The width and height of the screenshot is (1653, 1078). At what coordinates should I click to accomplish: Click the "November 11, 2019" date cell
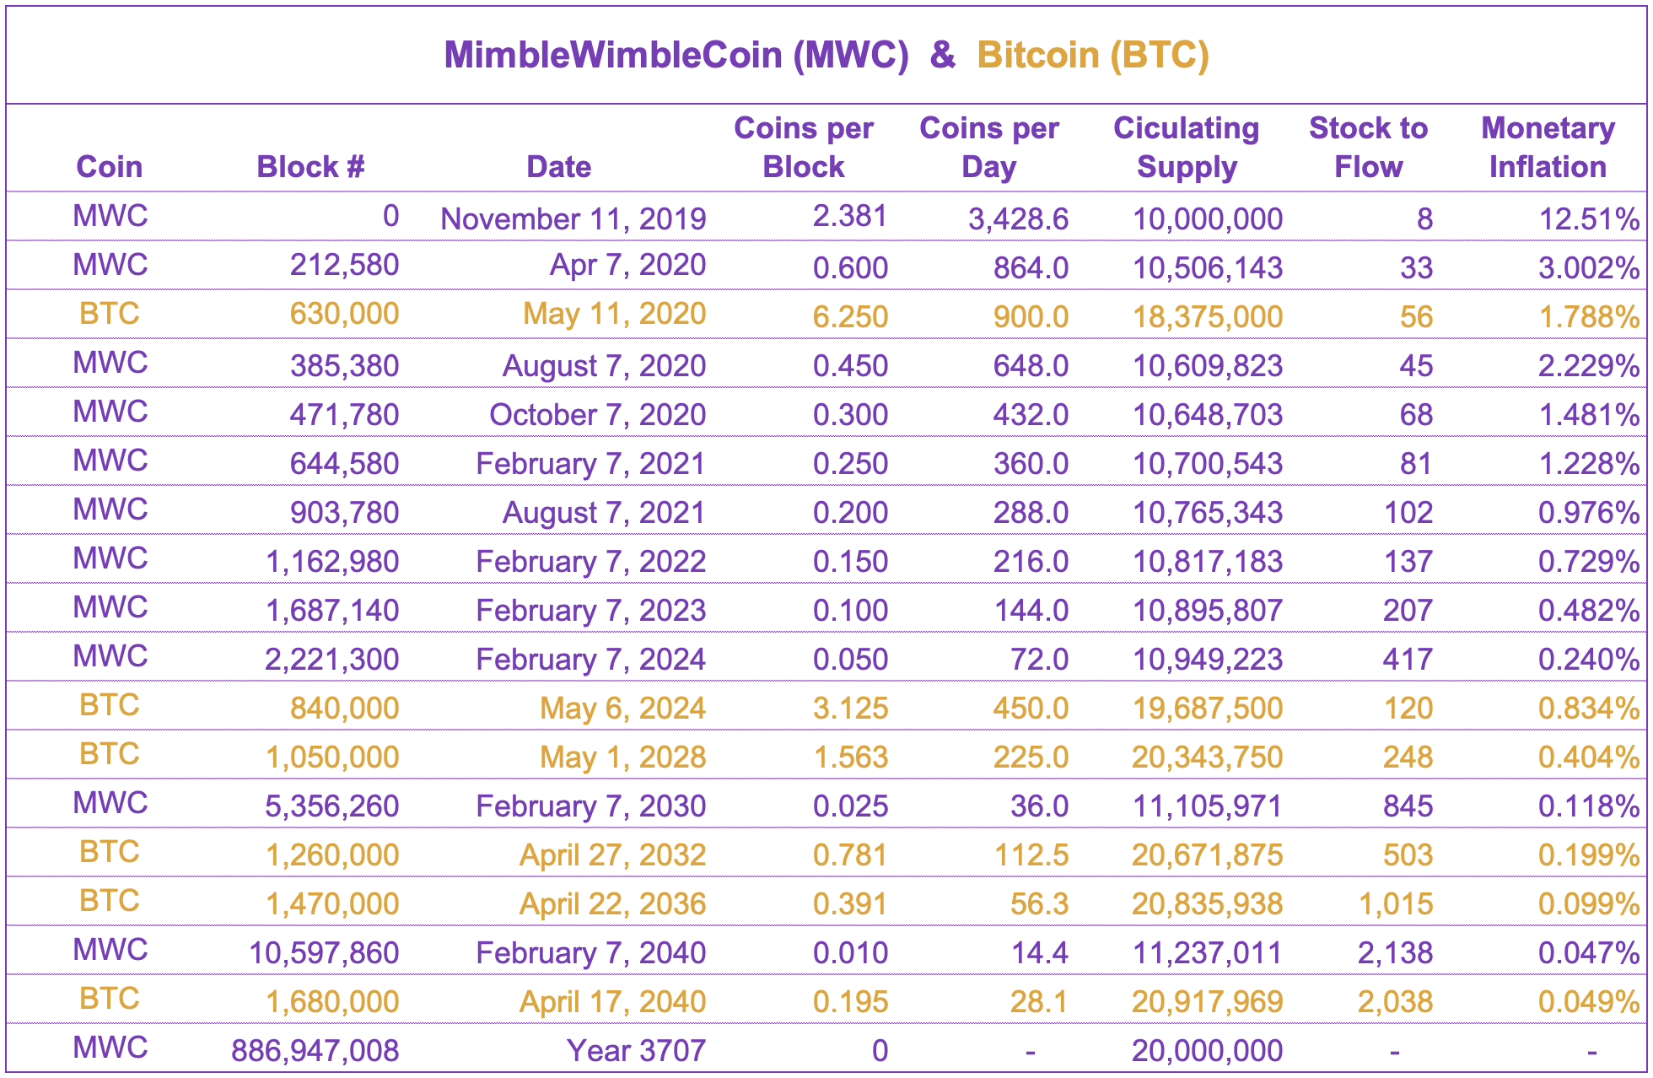coord(573,218)
